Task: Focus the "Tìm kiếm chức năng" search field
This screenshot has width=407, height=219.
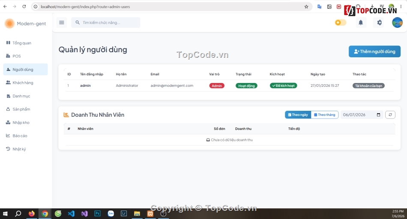Action: pyautogui.click(x=106, y=23)
